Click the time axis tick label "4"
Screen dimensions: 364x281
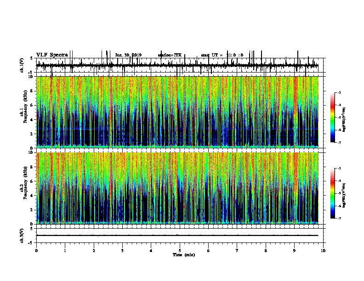[151, 251]
